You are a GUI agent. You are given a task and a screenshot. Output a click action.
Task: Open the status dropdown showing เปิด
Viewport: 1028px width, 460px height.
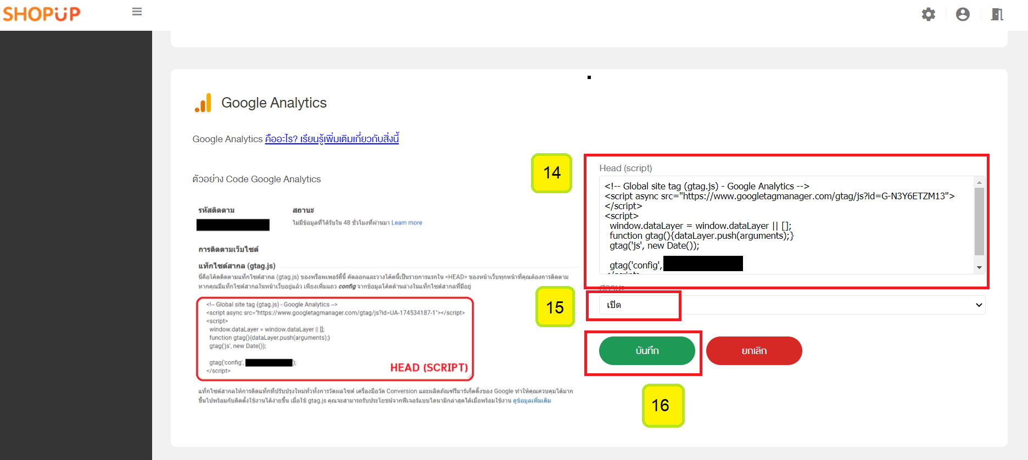pos(792,305)
